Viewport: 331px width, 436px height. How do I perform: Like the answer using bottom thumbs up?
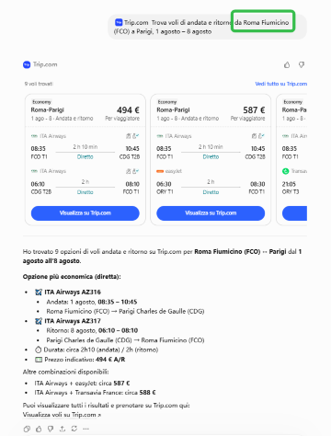[39, 429]
